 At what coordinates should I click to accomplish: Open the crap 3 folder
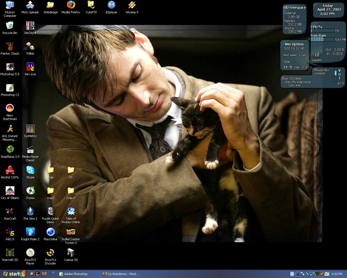click(x=71, y=193)
